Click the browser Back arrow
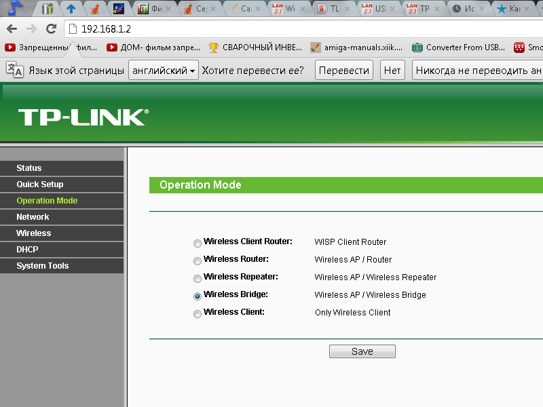The image size is (543, 407). [x=12, y=28]
